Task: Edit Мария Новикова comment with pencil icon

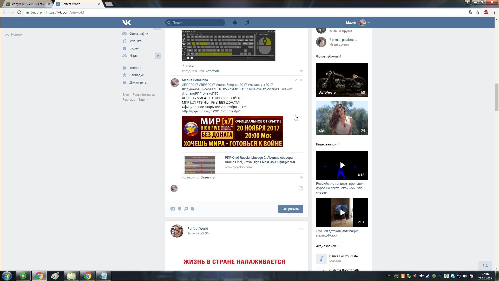Action: (x=296, y=80)
